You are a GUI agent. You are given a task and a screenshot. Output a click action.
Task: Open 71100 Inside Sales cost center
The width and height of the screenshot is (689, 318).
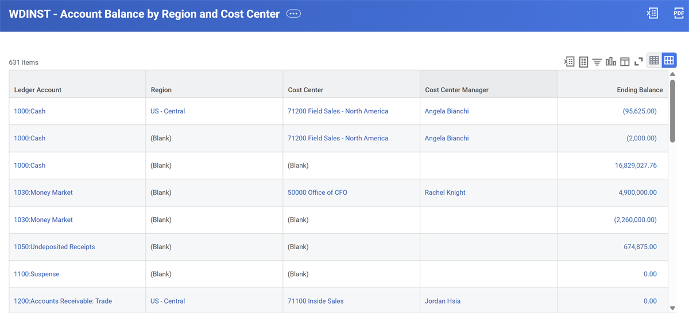pyautogui.click(x=316, y=301)
